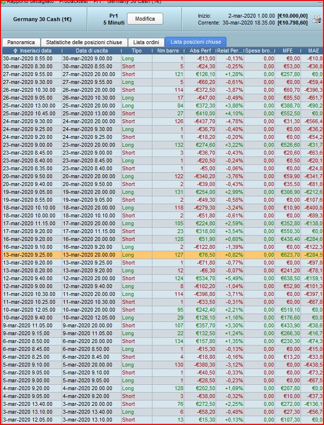Select entry date 11-mar-2020 10.30.00
The width and height of the screenshot is (324, 425).
point(29,294)
